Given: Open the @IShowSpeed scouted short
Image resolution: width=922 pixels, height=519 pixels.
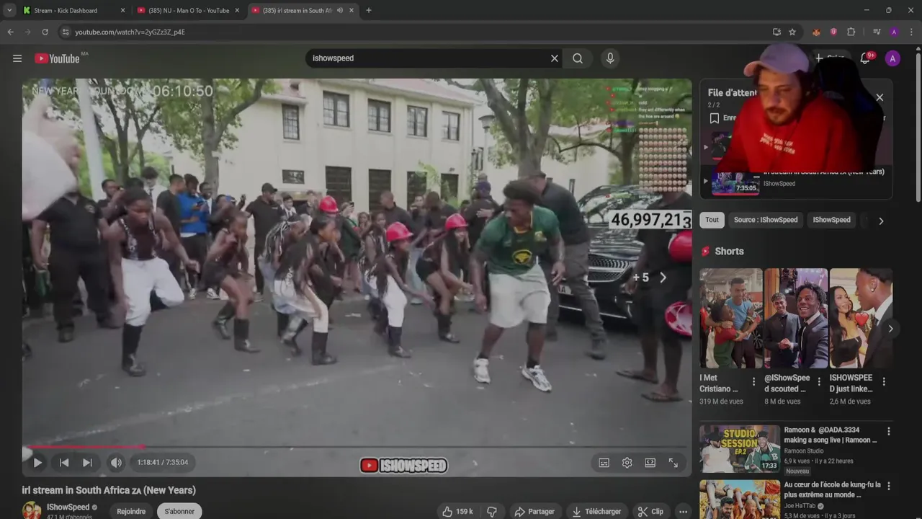Looking at the screenshot, I should pos(796,319).
